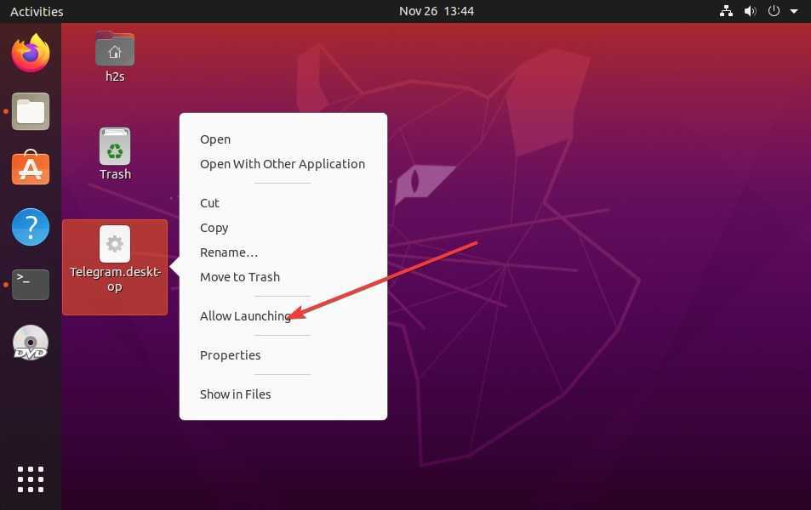The height and width of the screenshot is (510, 811).
Task: Click the h2s folder label
Action: [115, 76]
